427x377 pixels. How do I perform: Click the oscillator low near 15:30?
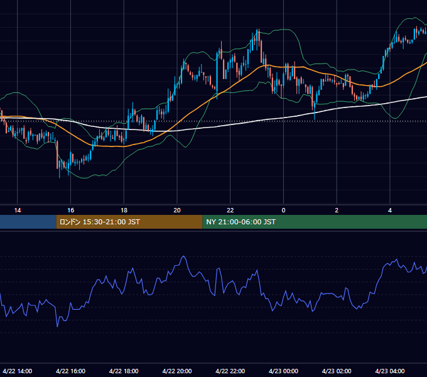[58, 326]
